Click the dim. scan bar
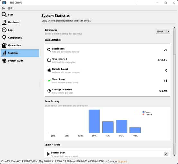 pos(94,121)
